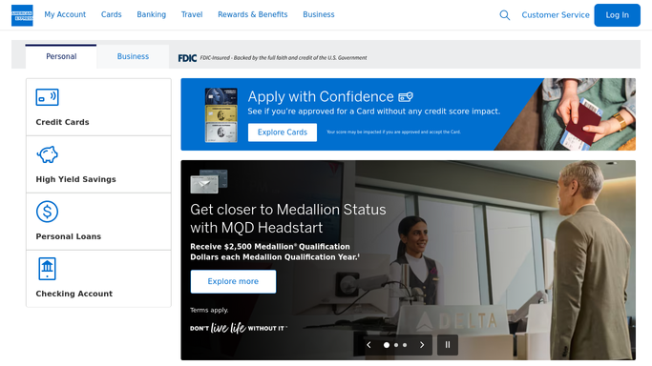Click the card shield icon beside Apply with Confidence
652x366 pixels.
[x=406, y=97]
